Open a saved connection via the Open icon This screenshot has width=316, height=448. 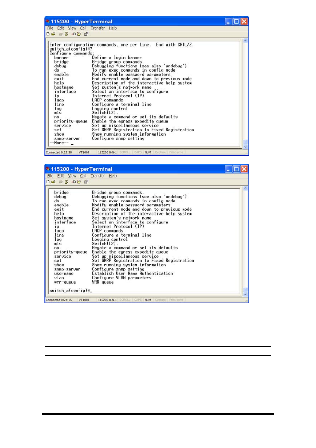53,33
